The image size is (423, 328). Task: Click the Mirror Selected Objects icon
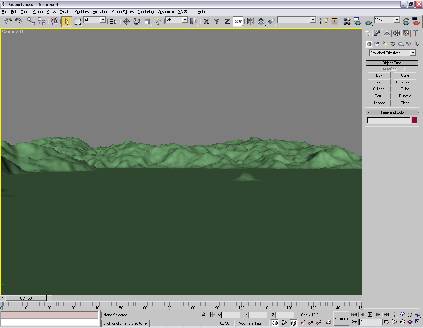(250, 22)
